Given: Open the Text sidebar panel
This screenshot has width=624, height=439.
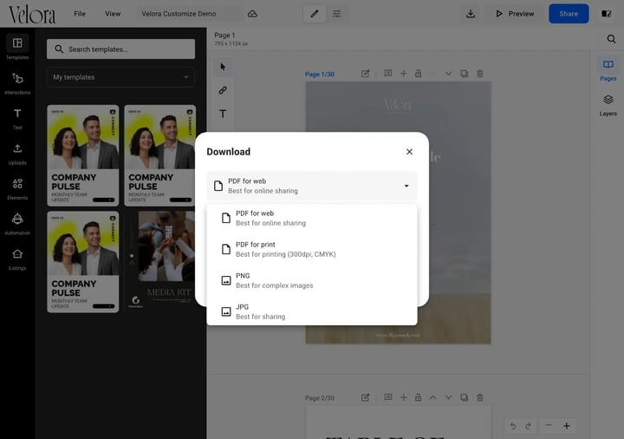Looking at the screenshot, I should pyautogui.click(x=17, y=118).
